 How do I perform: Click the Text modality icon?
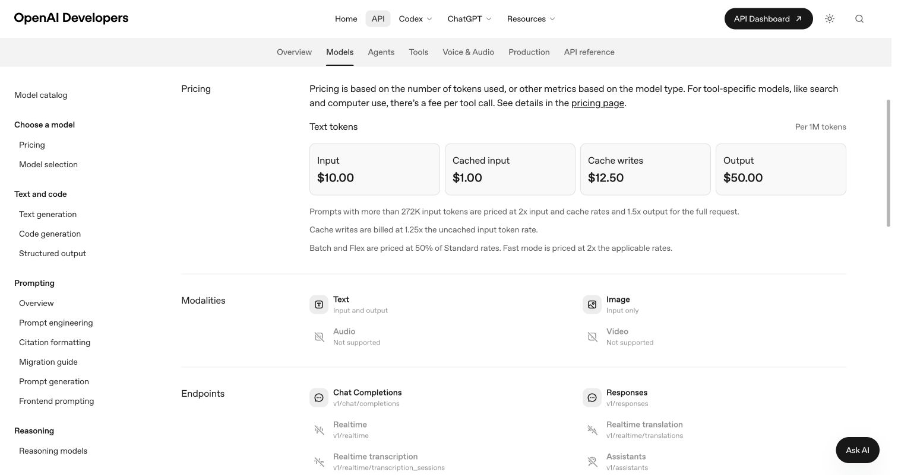[319, 305]
